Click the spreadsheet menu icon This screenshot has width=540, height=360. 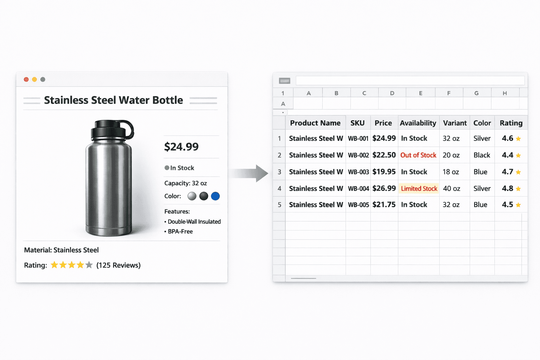pos(284,81)
